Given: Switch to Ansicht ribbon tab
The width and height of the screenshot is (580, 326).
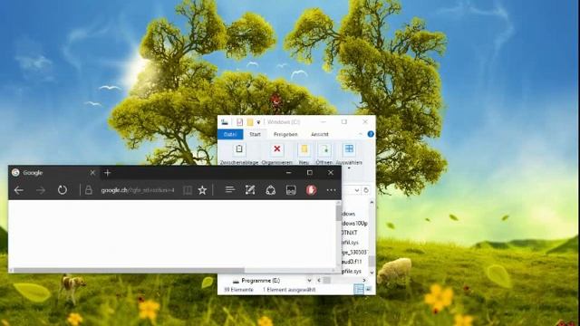Looking at the screenshot, I should pos(320,134).
